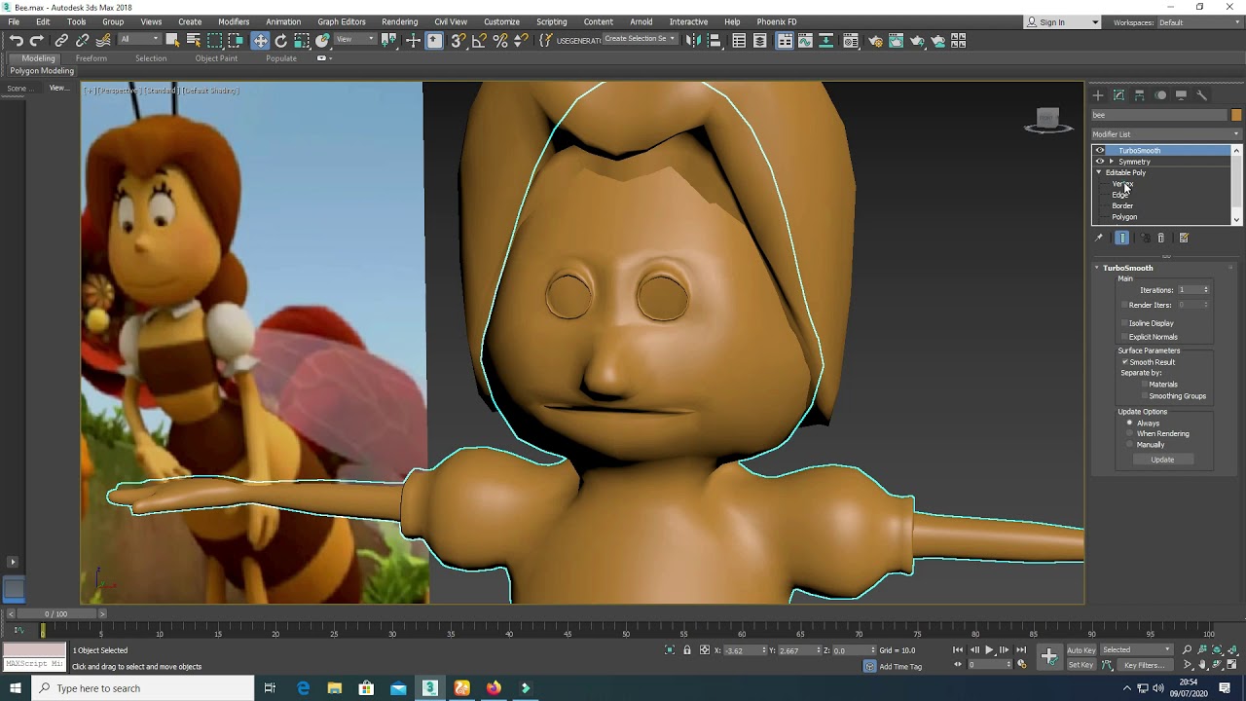Hide TurboSmooth modifier via eye icon
The width and height of the screenshot is (1246, 701).
pyautogui.click(x=1100, y=151)
